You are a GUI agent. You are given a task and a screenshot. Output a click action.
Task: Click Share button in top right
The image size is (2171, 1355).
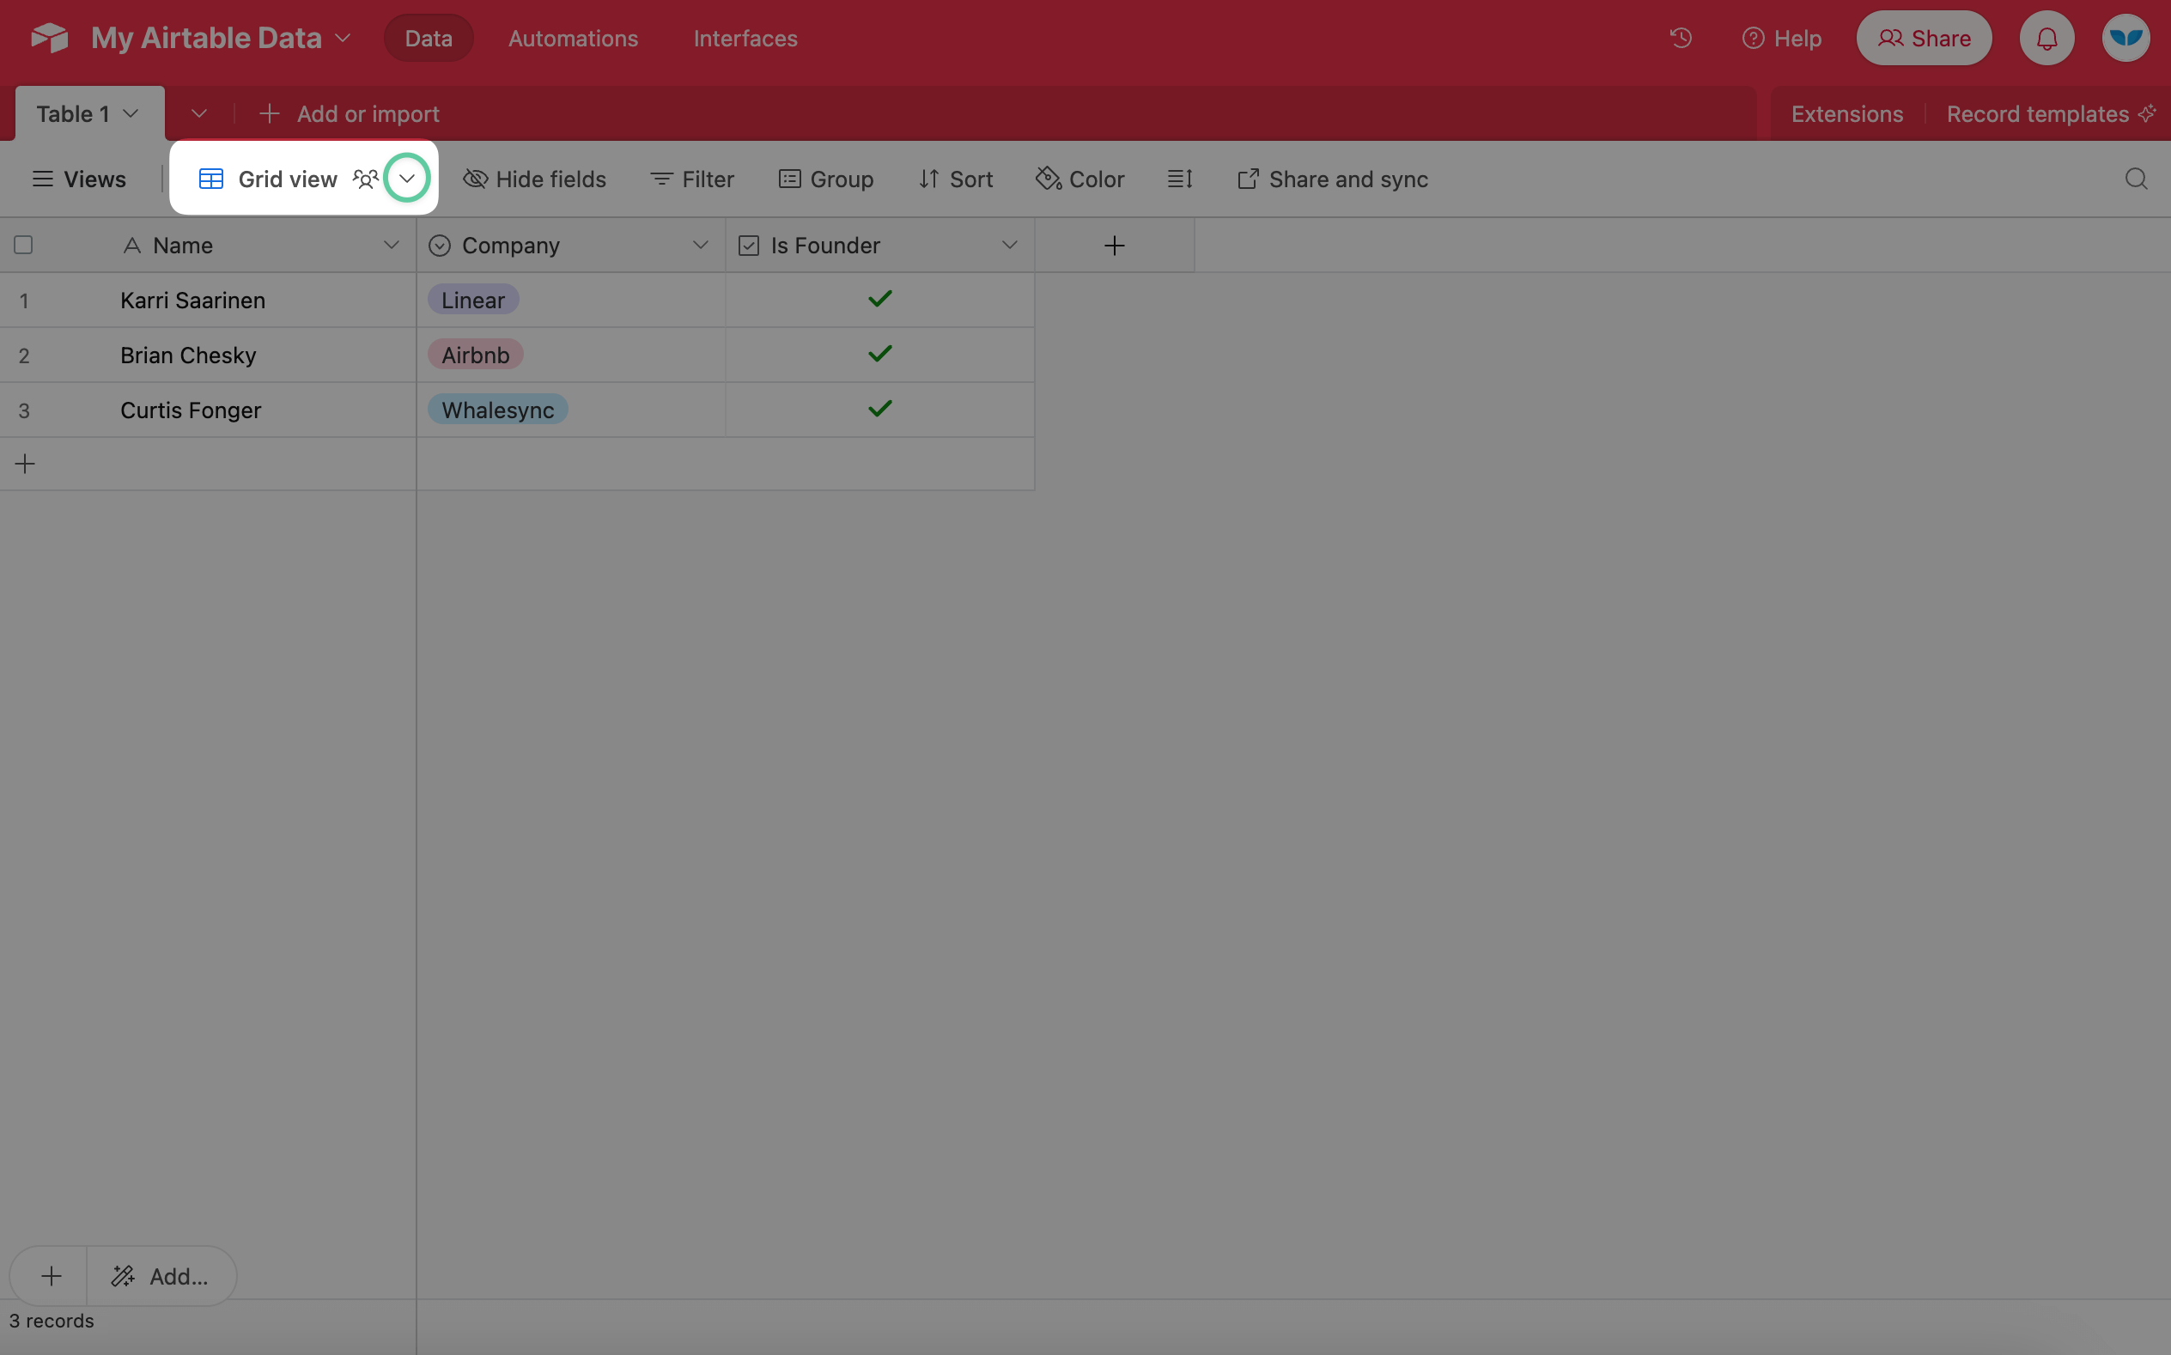tap(1925, 38)
